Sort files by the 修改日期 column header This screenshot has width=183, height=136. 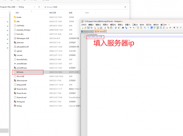tap(53, 13)
